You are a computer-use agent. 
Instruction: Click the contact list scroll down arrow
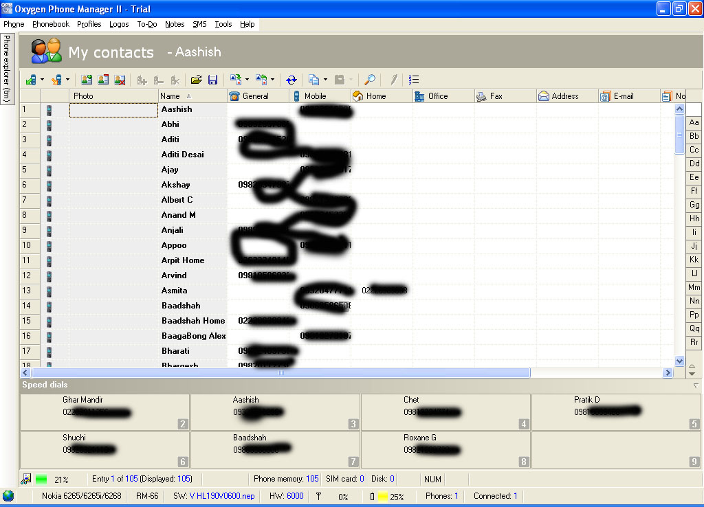point(679,361)
